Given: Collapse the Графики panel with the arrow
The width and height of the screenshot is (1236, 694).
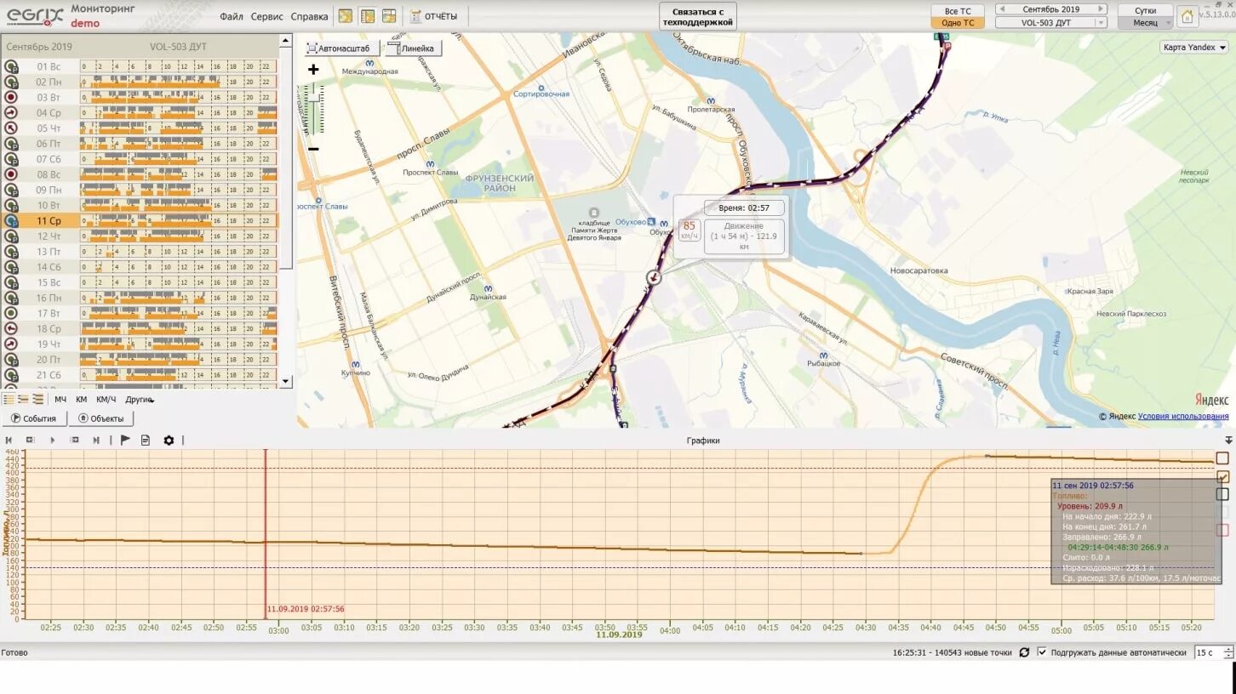Looking at the screenshot, I should pos(1228,440).
